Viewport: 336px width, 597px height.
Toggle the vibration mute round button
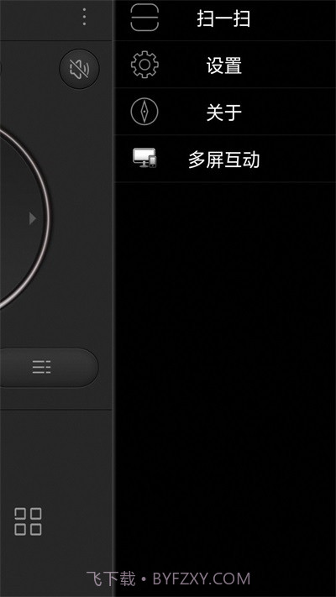pyautogui.click(x=79, y=69)
